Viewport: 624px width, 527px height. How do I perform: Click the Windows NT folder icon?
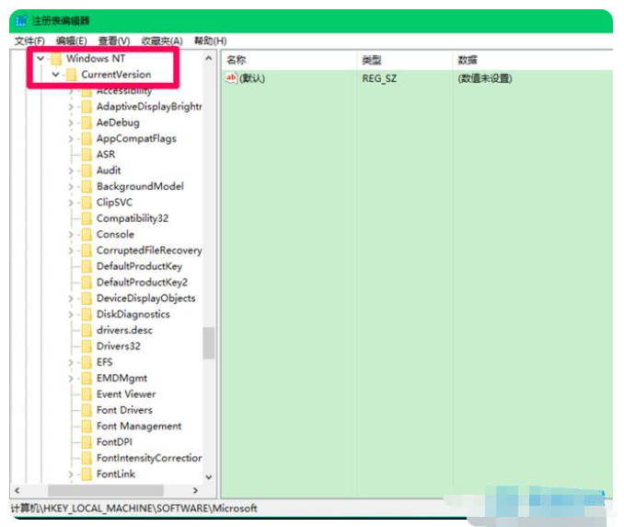click(56, 59)
